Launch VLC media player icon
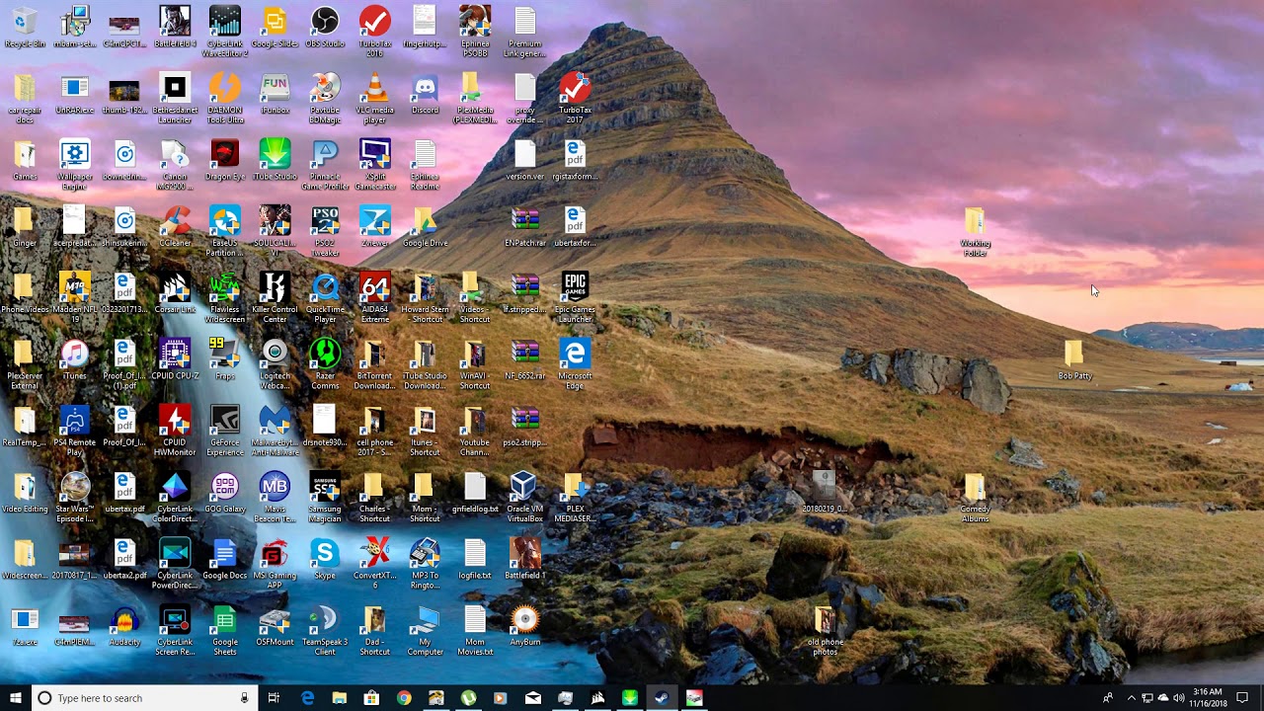This screenshot has width=1264, height=711. pyautogui.click(x=374, y=99)
